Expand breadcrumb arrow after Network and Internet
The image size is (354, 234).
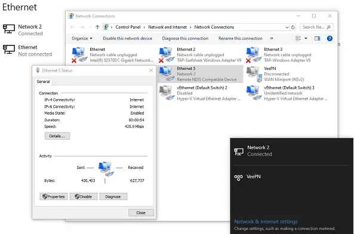pyautogui.click(x=190, y=27)
